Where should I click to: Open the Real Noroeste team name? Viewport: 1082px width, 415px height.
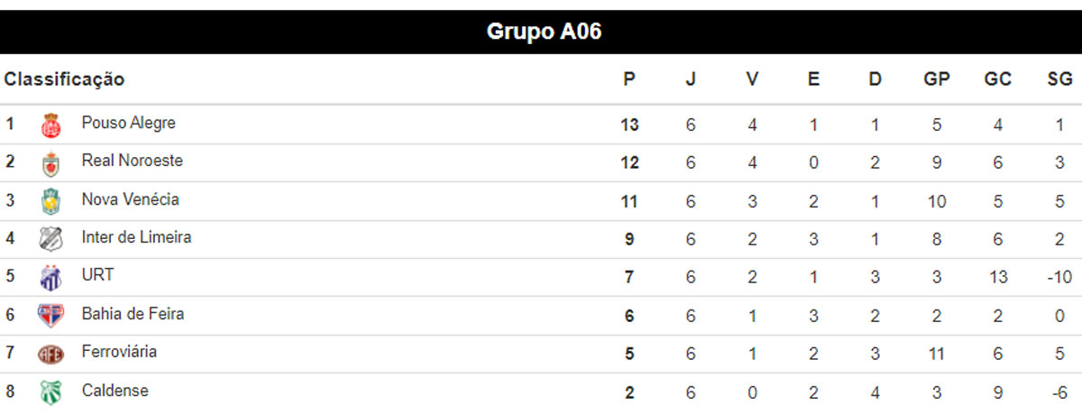[x=133, y=161]
